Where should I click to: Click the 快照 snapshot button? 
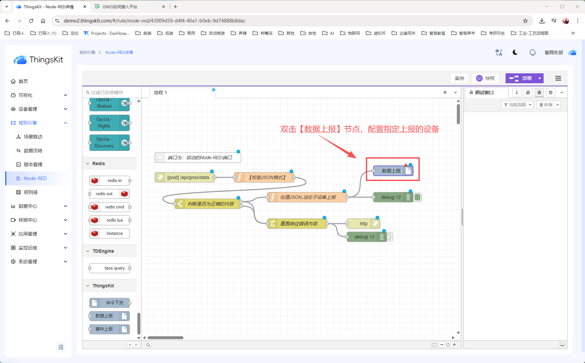(x=485, y=78)
